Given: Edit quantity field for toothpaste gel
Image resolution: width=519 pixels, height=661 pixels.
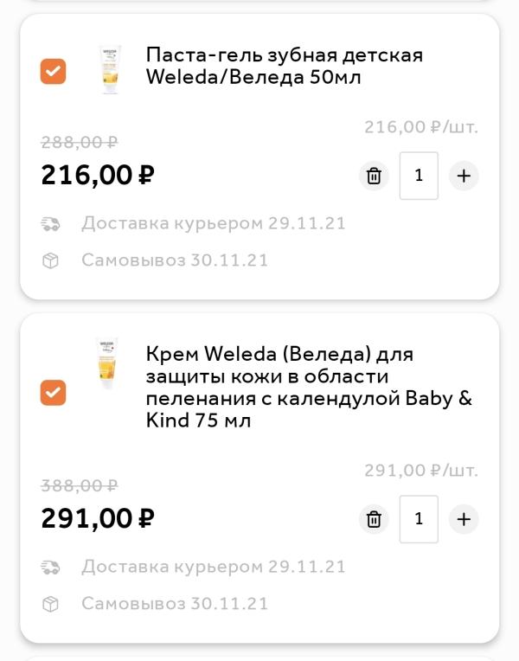Looking at the screenshot, I should point(419,176).
